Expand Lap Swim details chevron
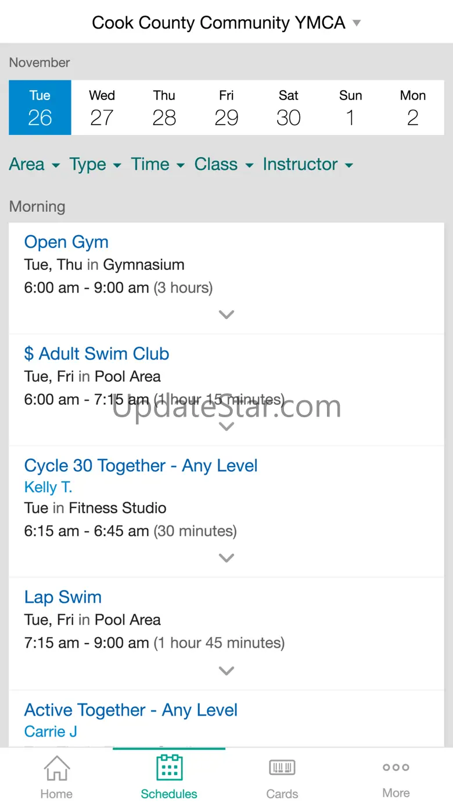 (x=226, y=671)
